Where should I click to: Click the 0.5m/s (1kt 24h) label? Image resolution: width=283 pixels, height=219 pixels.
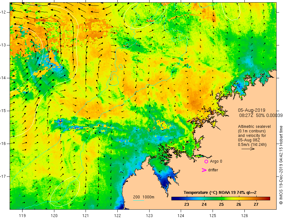(252, 145)
